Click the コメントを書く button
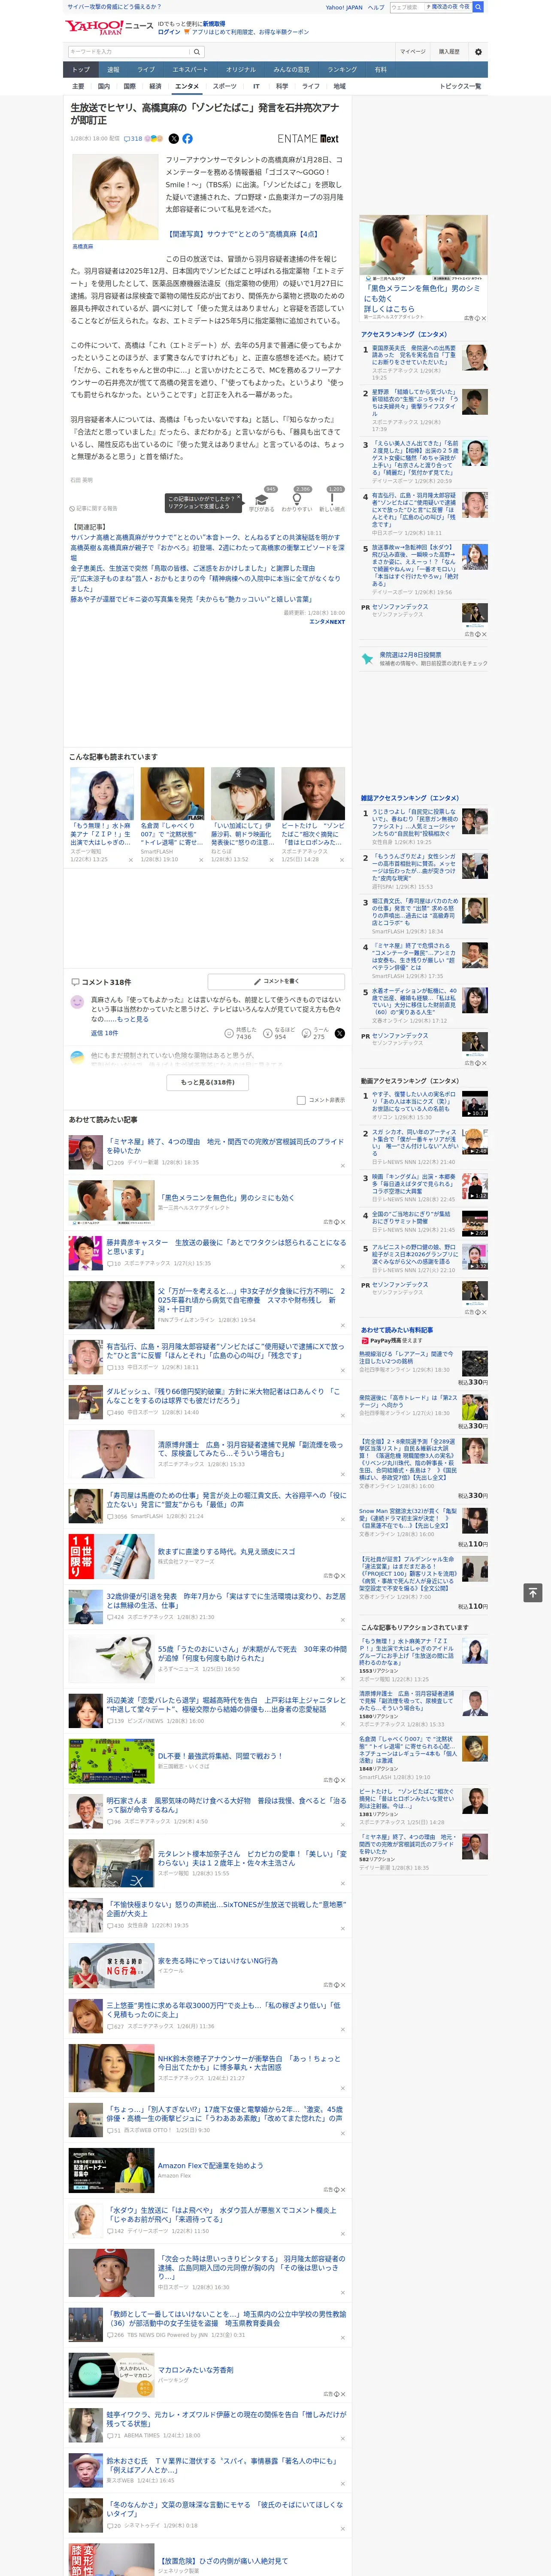This screenshot has width=551, height=2576. 276,981
